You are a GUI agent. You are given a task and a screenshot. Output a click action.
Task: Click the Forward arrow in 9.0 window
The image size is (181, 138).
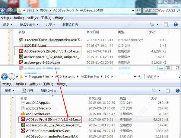12,77
